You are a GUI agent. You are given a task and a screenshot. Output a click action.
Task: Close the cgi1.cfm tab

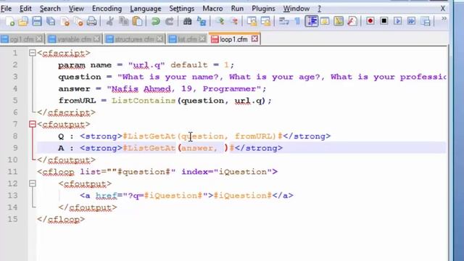[38, 38]
